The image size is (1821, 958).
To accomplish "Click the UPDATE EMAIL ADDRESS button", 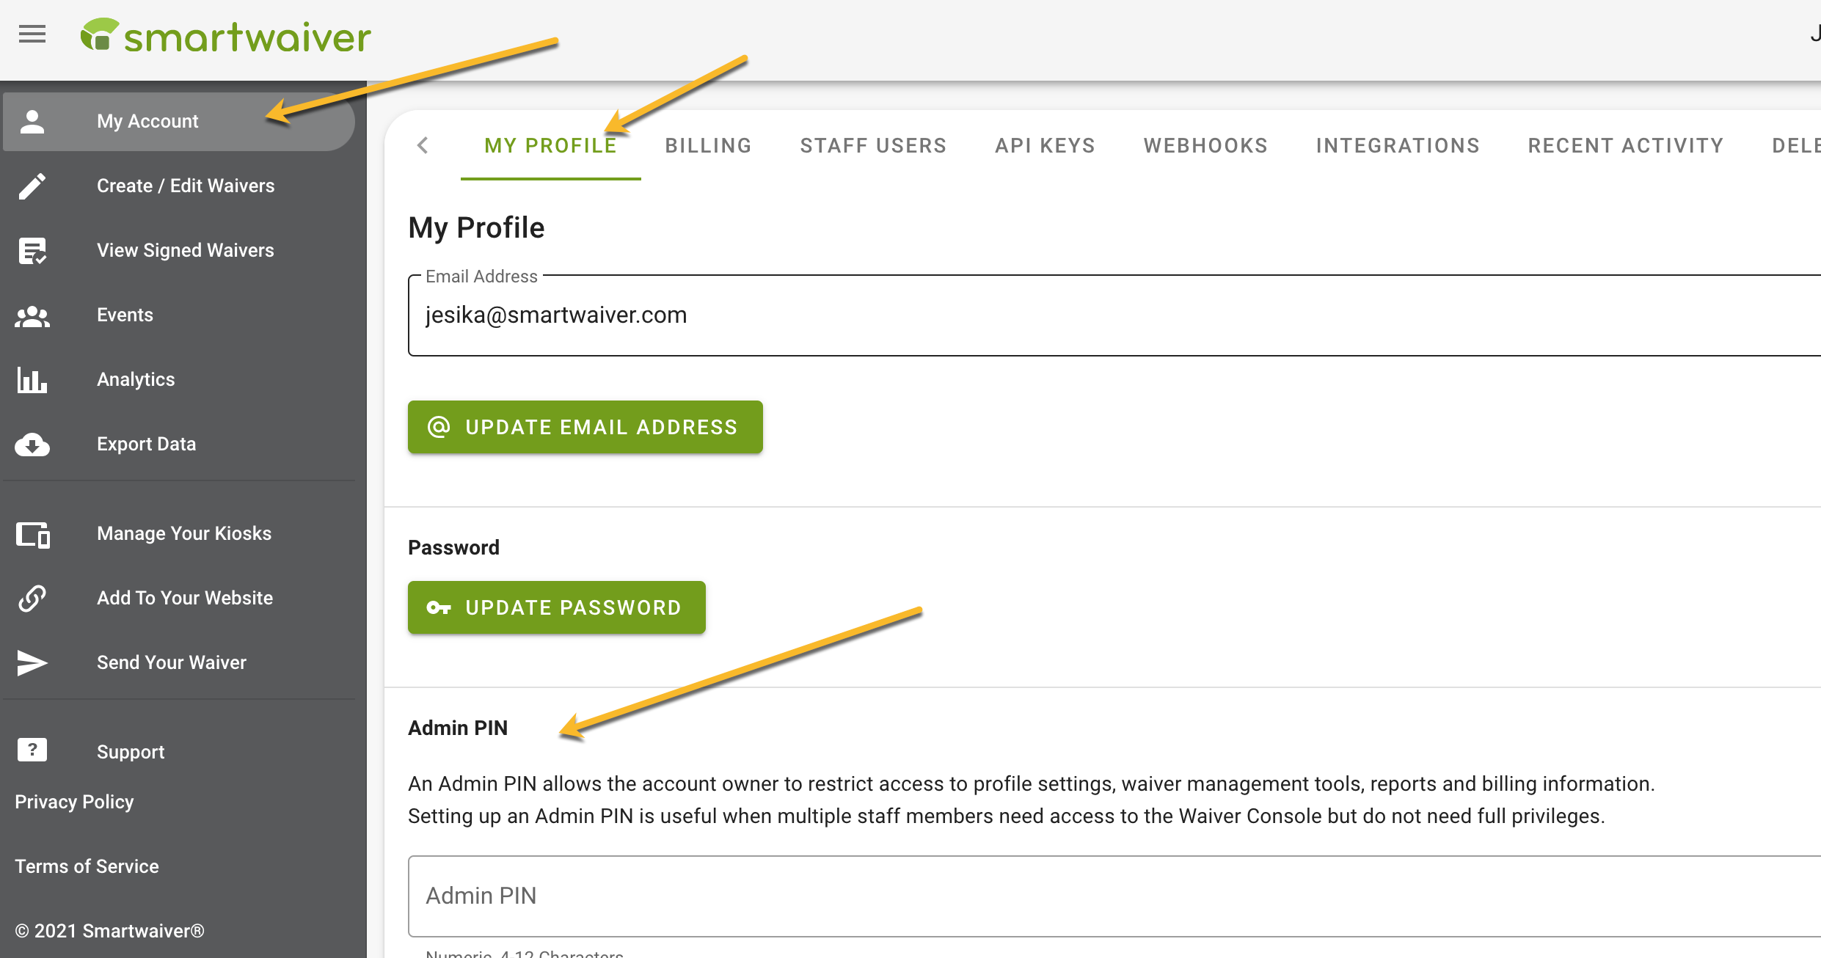I will click(585, 426).
